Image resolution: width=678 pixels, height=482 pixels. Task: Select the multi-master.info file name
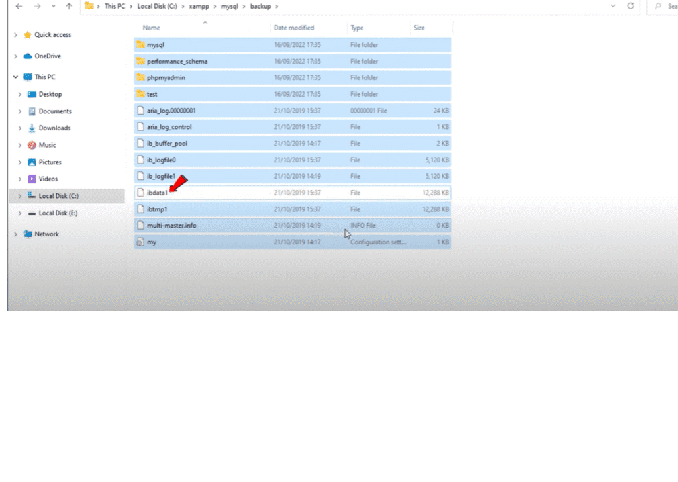171,226
